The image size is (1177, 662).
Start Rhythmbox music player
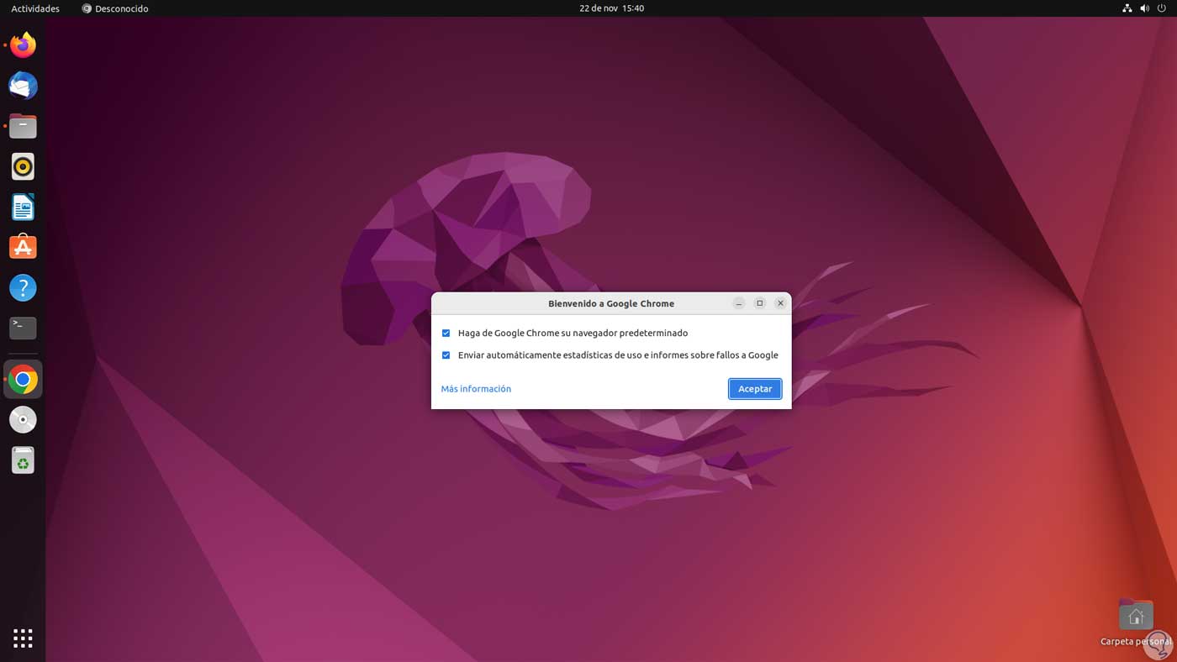[23, 166]
